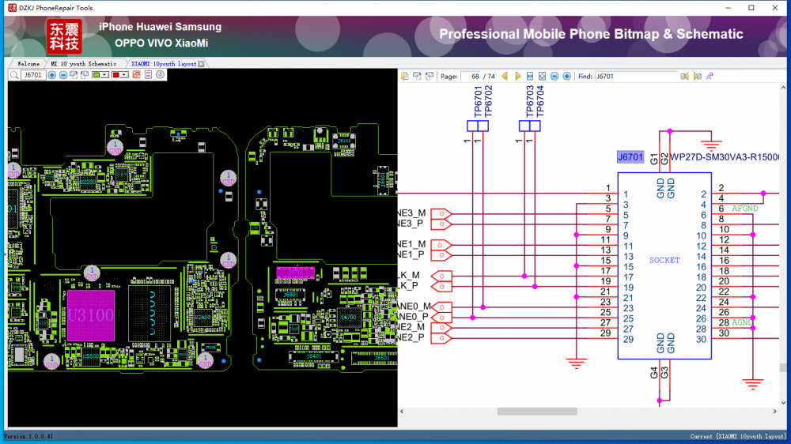Close the XIAOMI 10youth layout tab

coord(201,63)
